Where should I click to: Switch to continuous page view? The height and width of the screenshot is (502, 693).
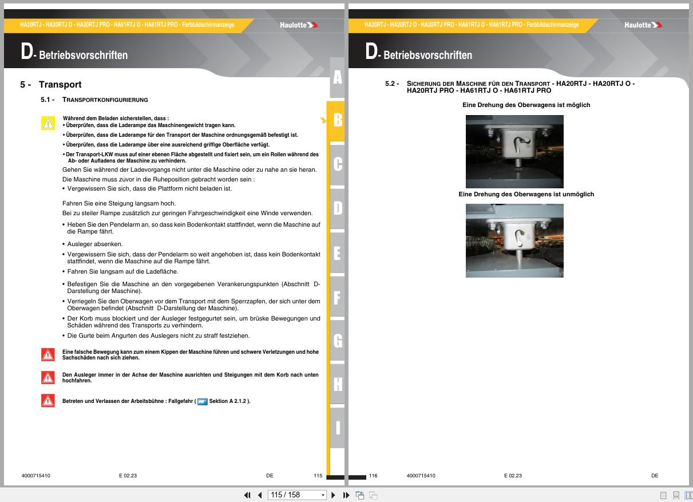(x=676, y=496)
